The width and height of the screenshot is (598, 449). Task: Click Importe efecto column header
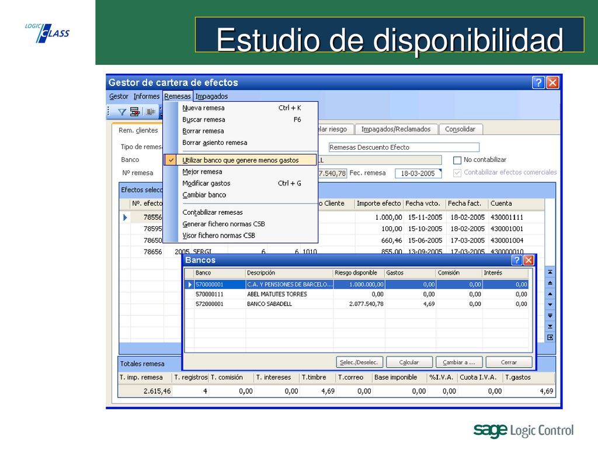378,203
